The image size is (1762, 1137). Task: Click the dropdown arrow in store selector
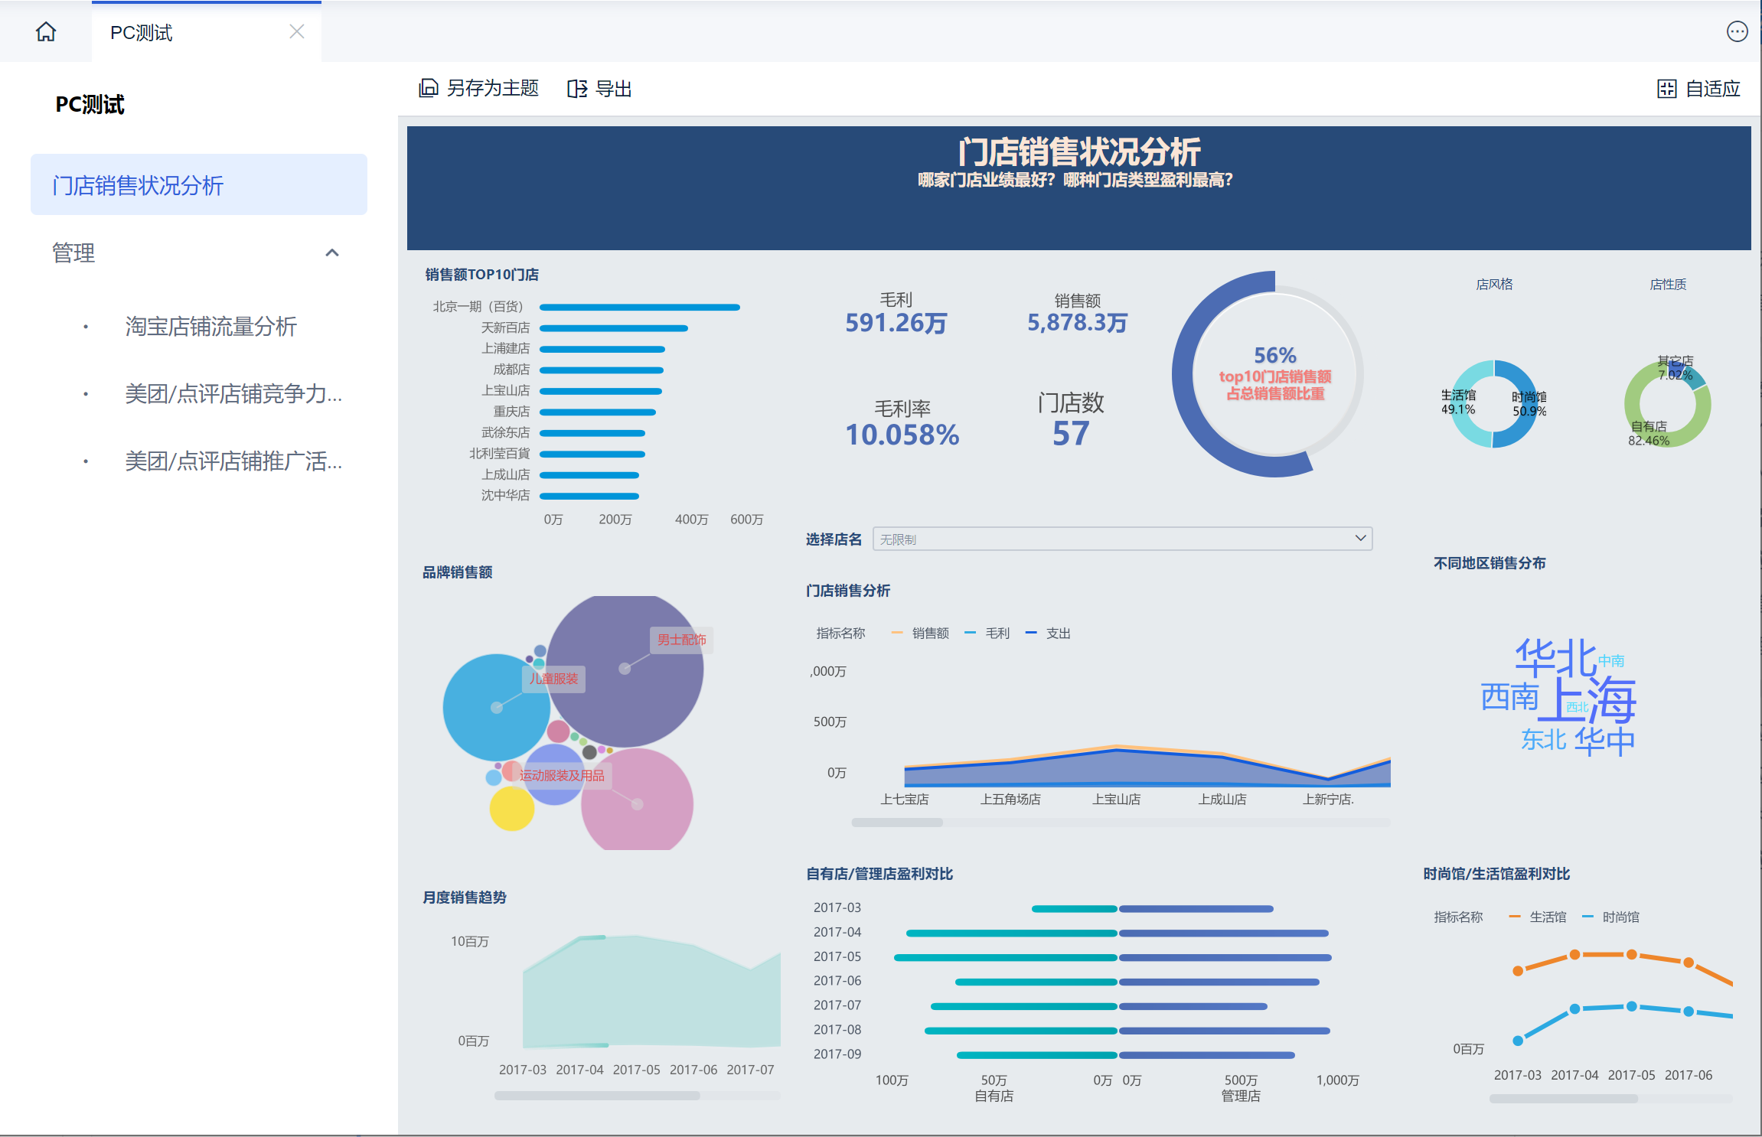1360,538
